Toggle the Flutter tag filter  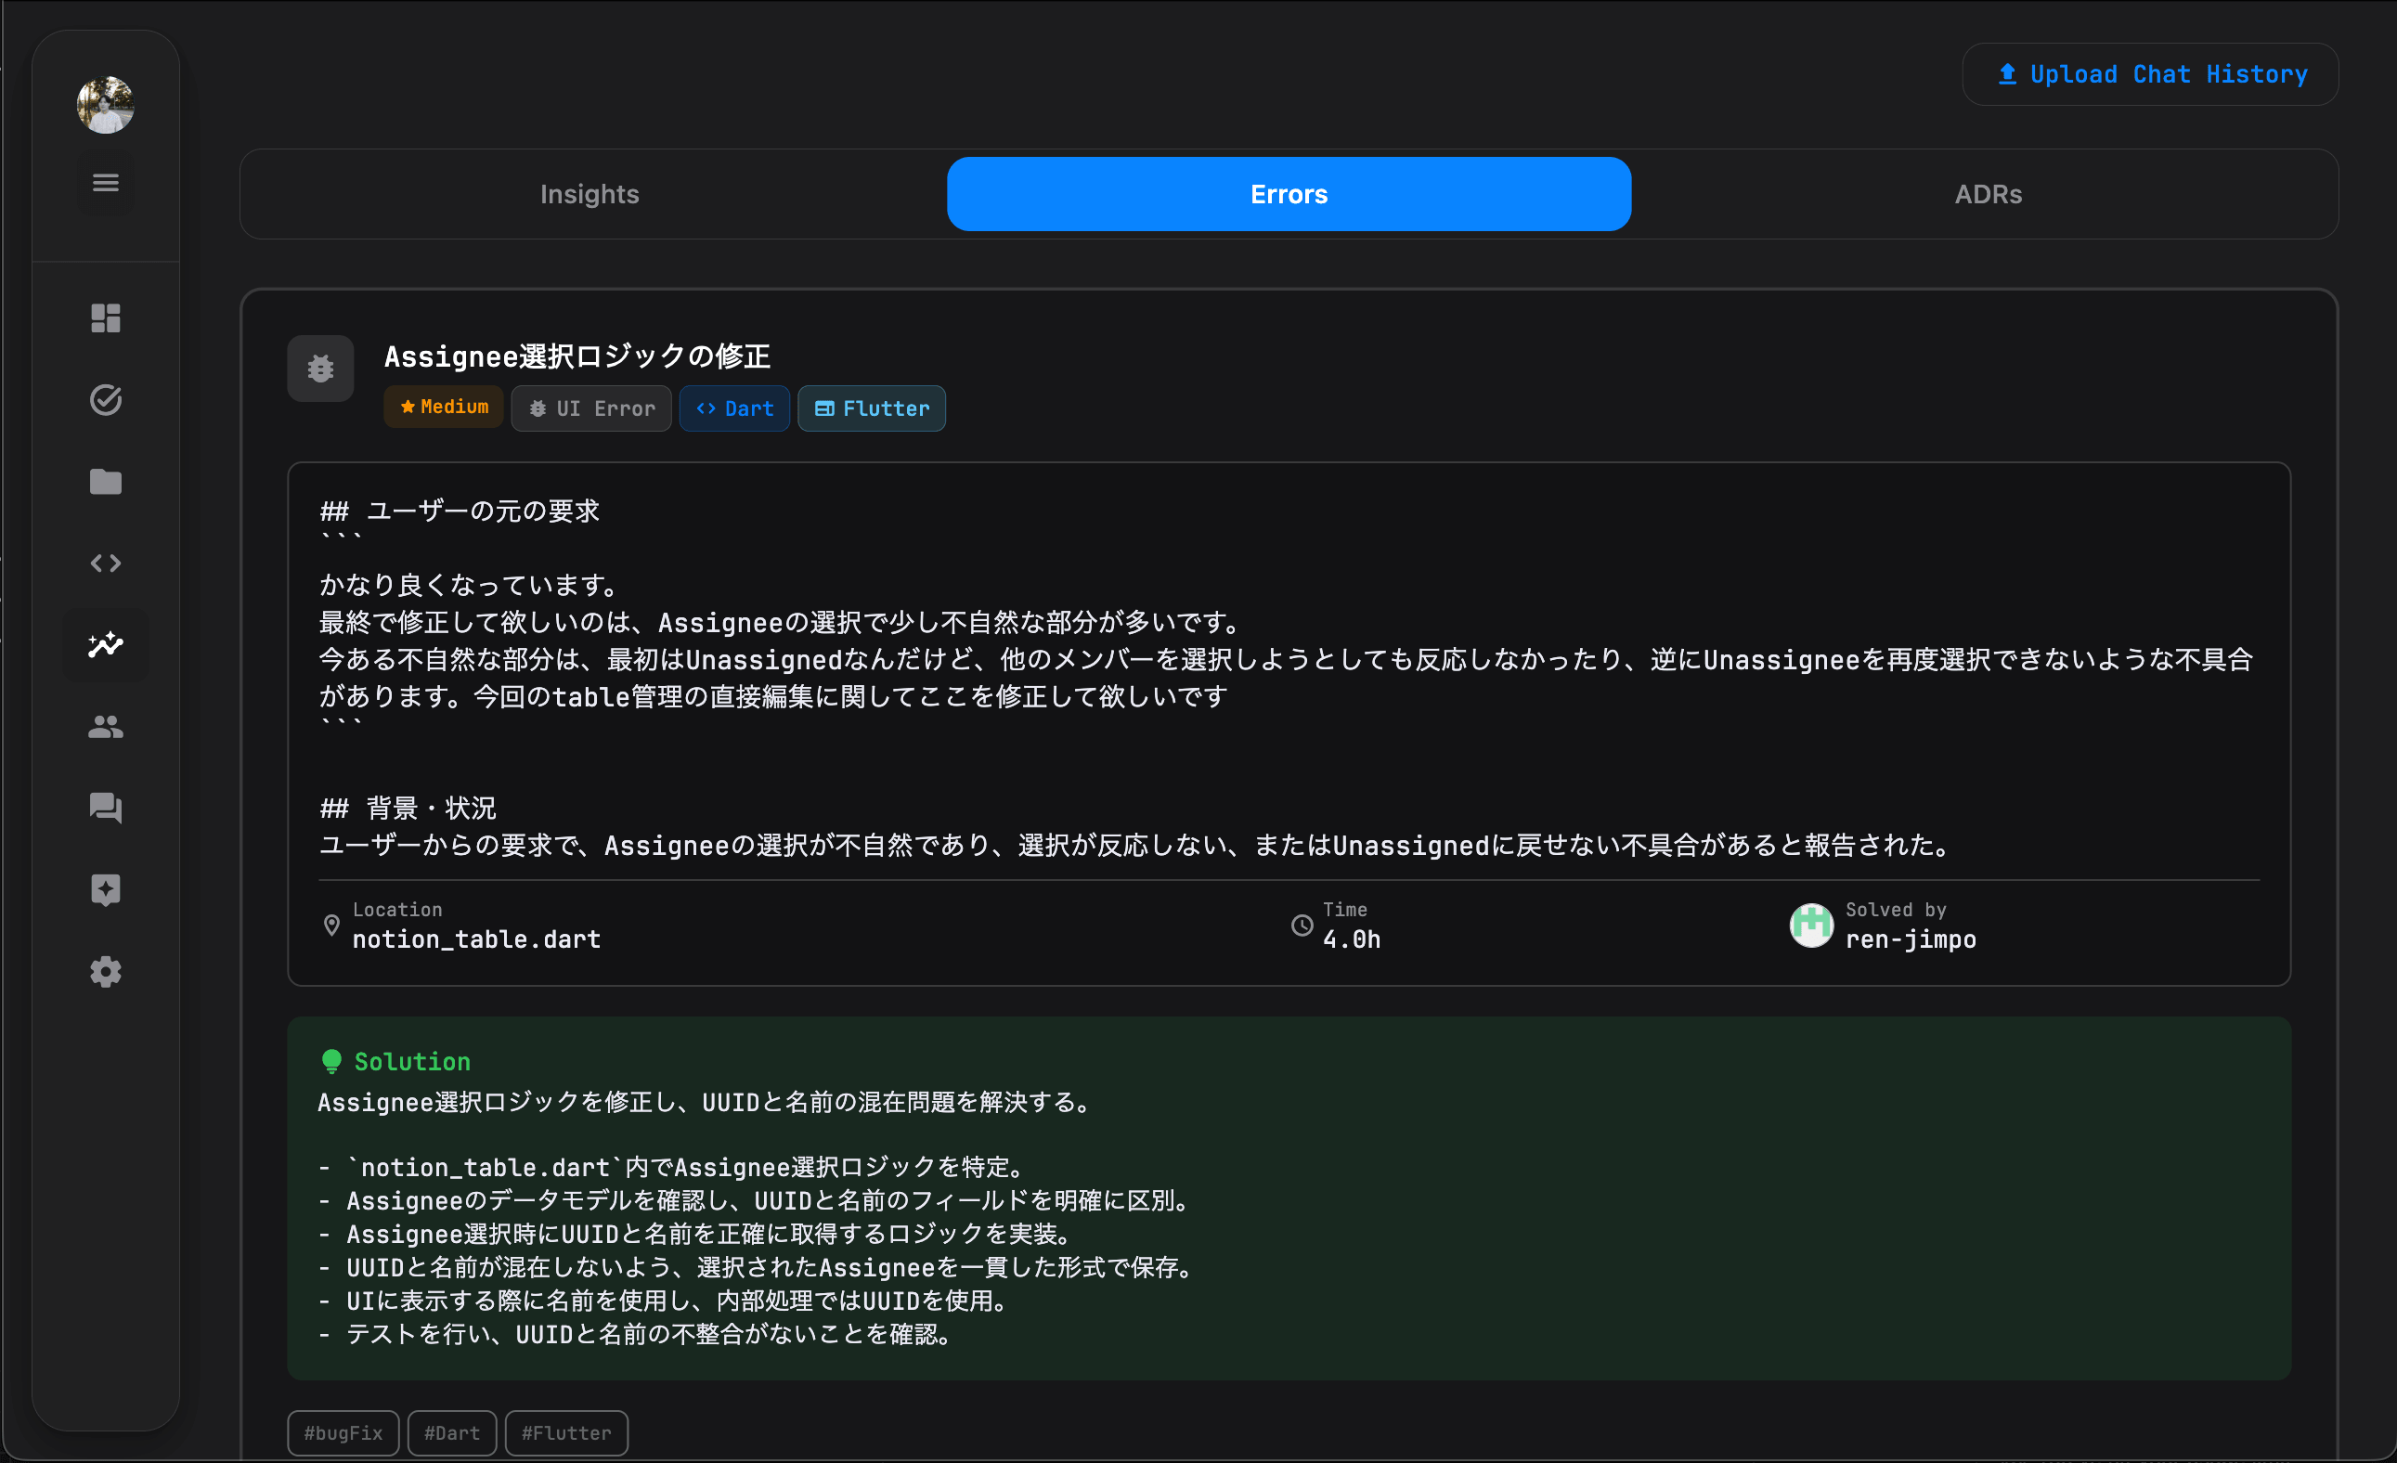coord(871,408)
